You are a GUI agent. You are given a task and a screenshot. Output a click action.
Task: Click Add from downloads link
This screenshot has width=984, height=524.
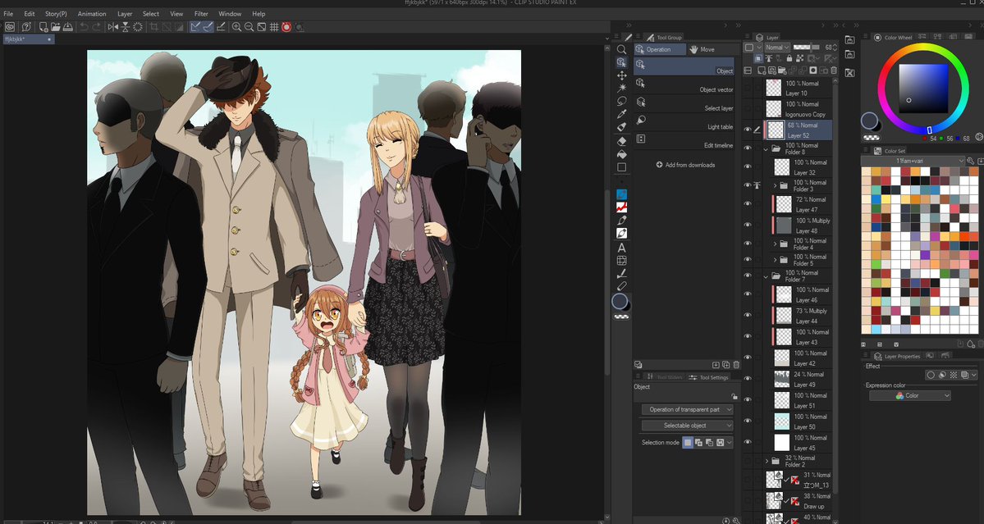point(685,165)
